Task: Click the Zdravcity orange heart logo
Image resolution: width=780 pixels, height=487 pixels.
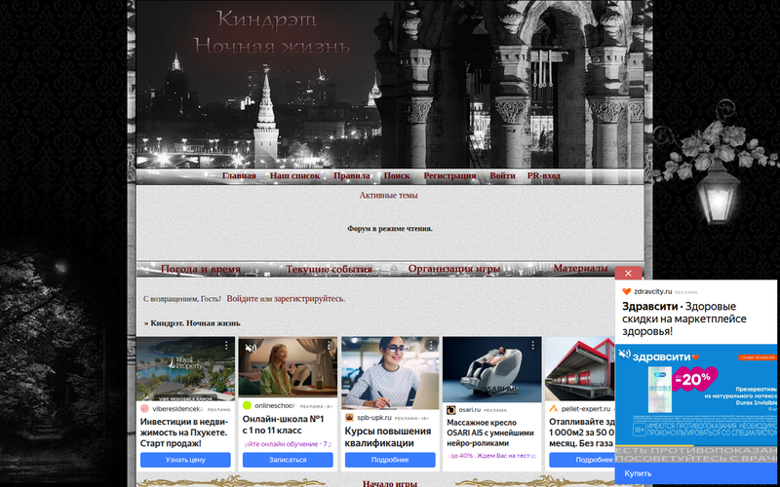Action: (x=626, y=290)
